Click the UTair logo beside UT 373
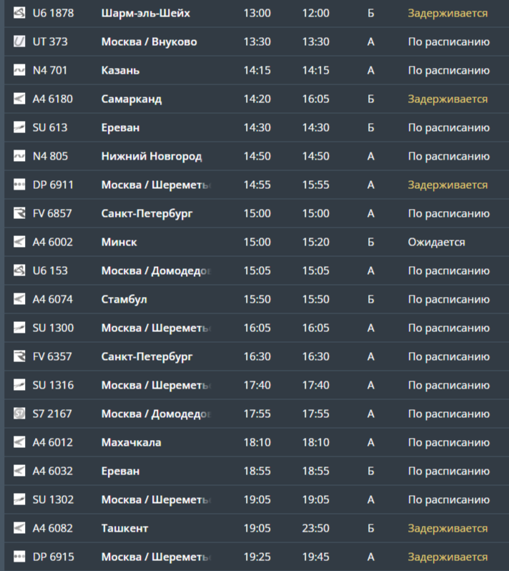This screenshot has width=509, height=571. tap(19, 42)
